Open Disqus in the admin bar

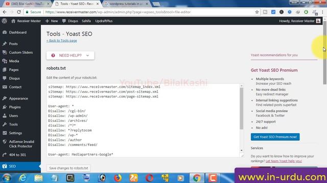tap(70, 21)
